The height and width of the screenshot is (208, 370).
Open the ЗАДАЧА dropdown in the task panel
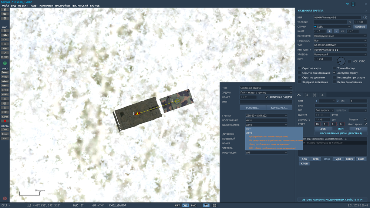coord(266,93)
